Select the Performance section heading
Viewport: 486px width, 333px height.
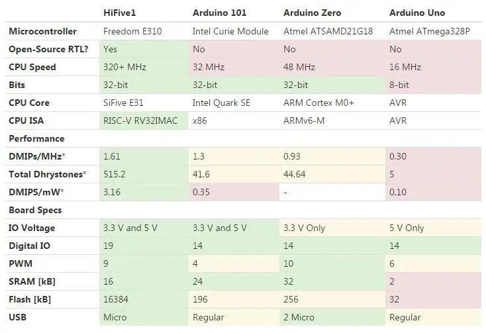click(x=36, y=139)
